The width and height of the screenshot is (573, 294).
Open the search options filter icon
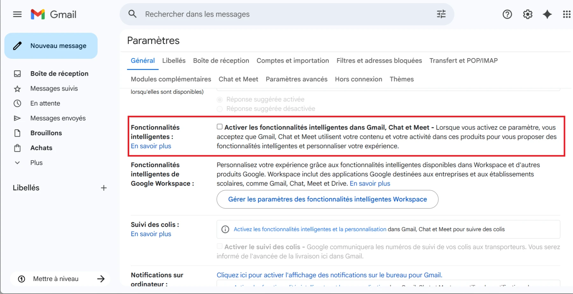pyautogui.click(x=441, y=14)
